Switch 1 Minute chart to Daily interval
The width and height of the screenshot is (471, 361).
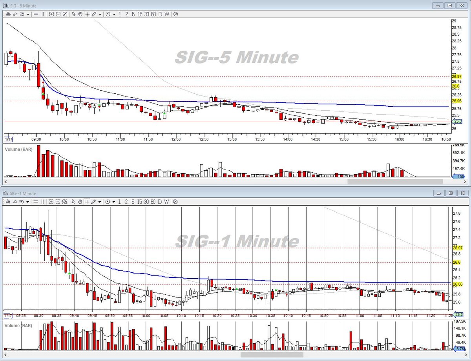point(160,202)
